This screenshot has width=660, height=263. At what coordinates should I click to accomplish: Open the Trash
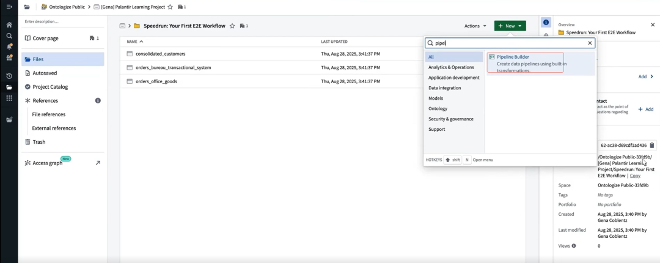point(62,142)
